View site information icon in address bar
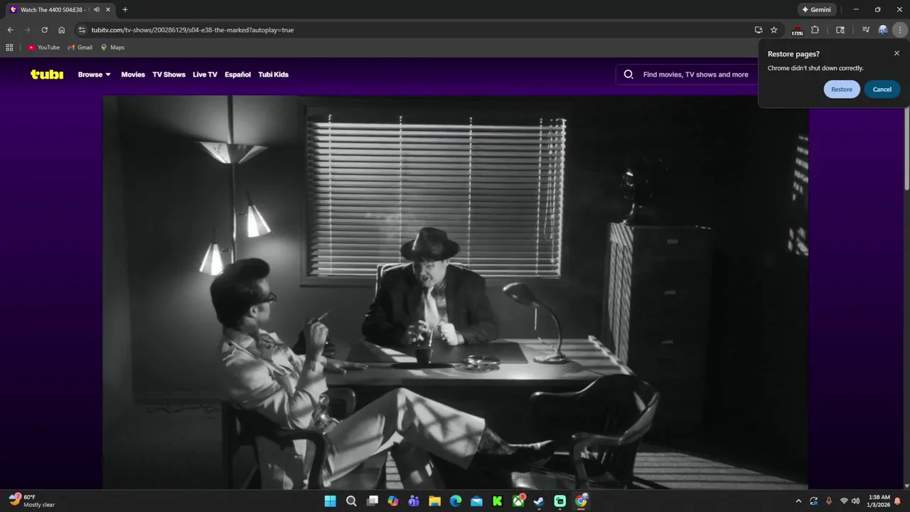The width and height of the screenshot is (910, 512). [x=82, y=30]
